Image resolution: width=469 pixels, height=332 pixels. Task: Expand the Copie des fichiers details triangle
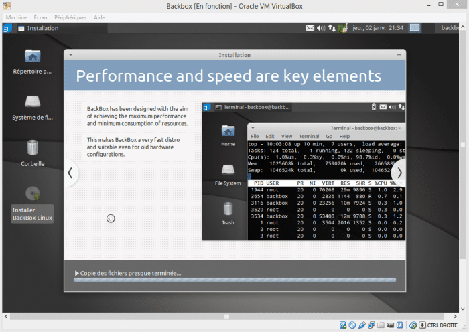point(77,273)
